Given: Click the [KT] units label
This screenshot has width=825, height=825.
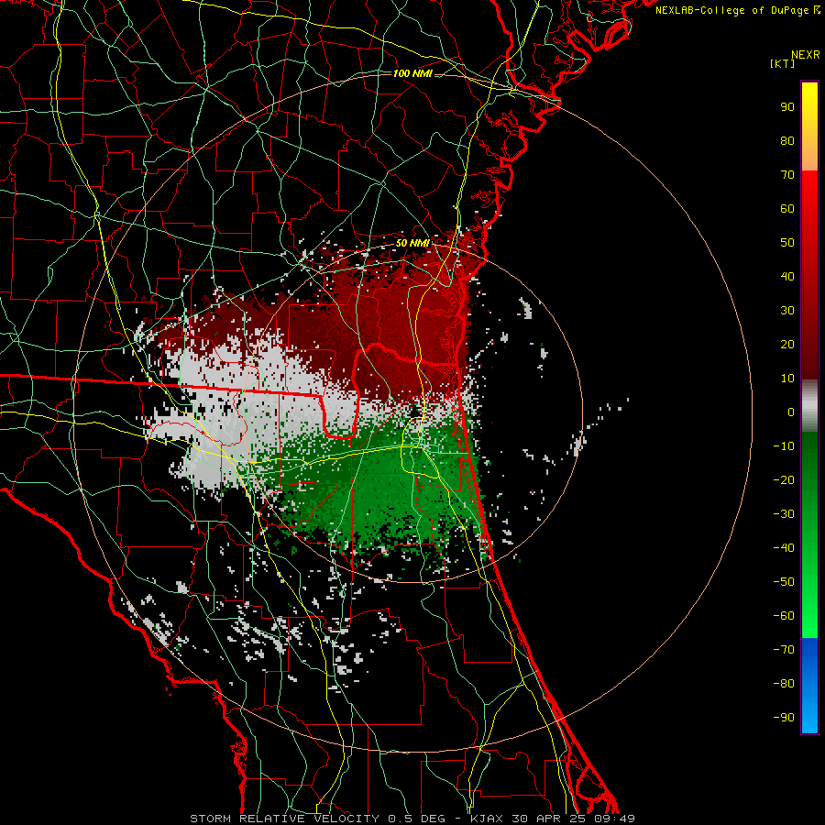Looking at the screenshot, I should pos(783,63).
